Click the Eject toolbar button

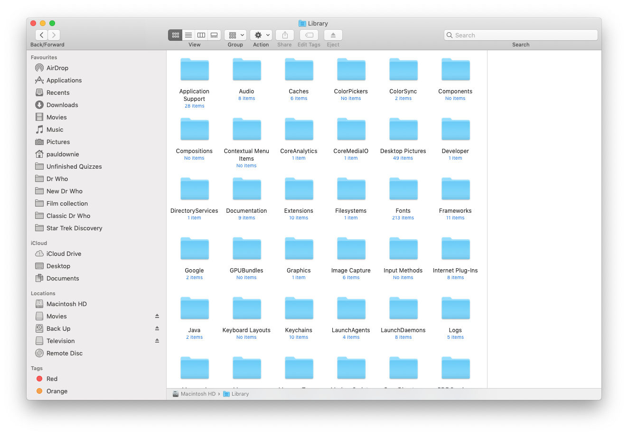(333, 35)
